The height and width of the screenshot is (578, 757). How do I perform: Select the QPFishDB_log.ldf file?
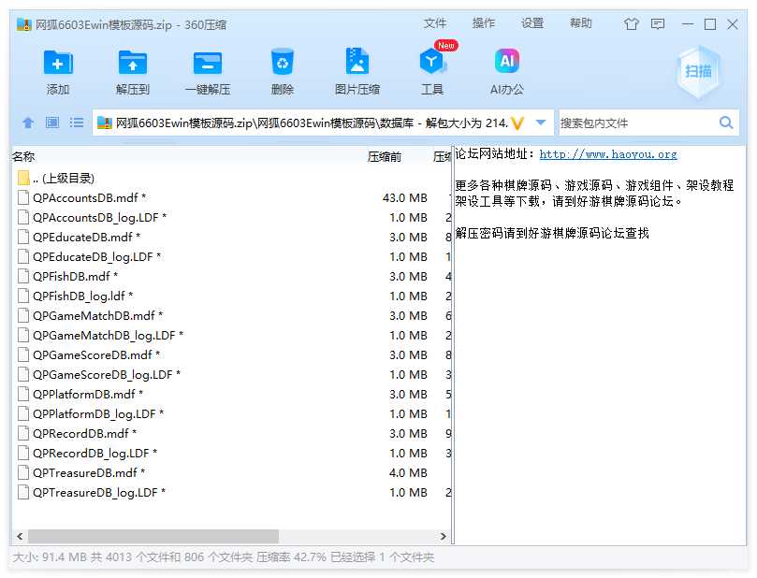tap(231, 296)
